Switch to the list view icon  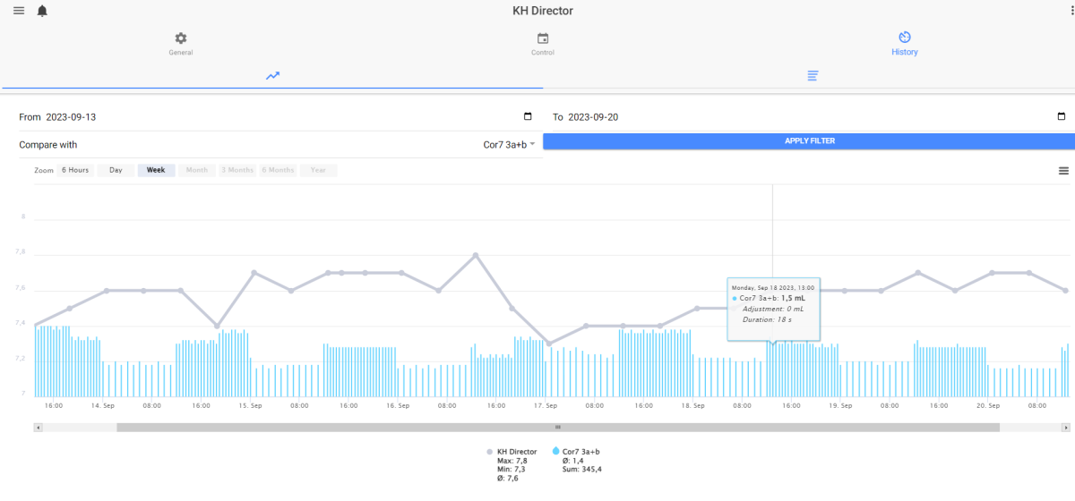pyautogui.click(x=813, y=76)
